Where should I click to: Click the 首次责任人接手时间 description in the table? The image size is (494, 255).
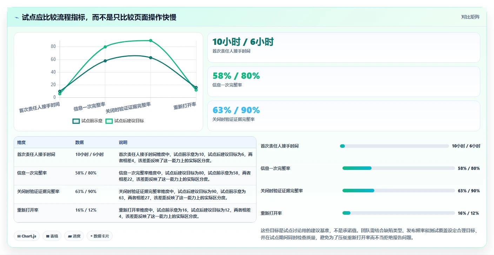point(186,157)
